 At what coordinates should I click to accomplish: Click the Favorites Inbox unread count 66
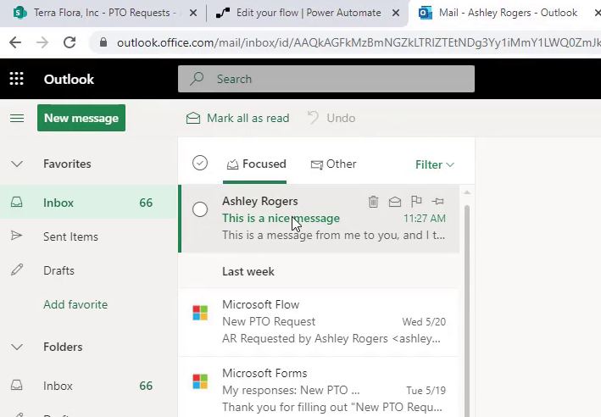point(146,203)
